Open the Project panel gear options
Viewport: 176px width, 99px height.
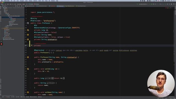[22, 6]
